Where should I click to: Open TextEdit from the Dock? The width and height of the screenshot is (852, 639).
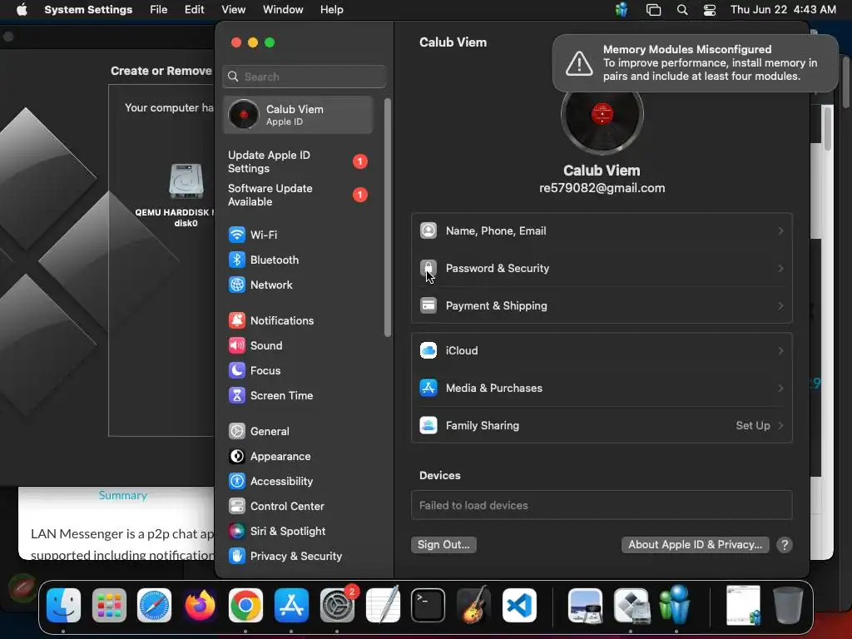click(x=383, y=604)
